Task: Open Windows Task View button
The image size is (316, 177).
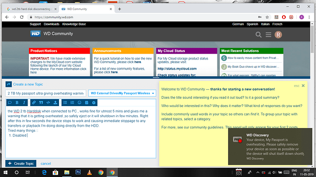Action: click(27, 172)
